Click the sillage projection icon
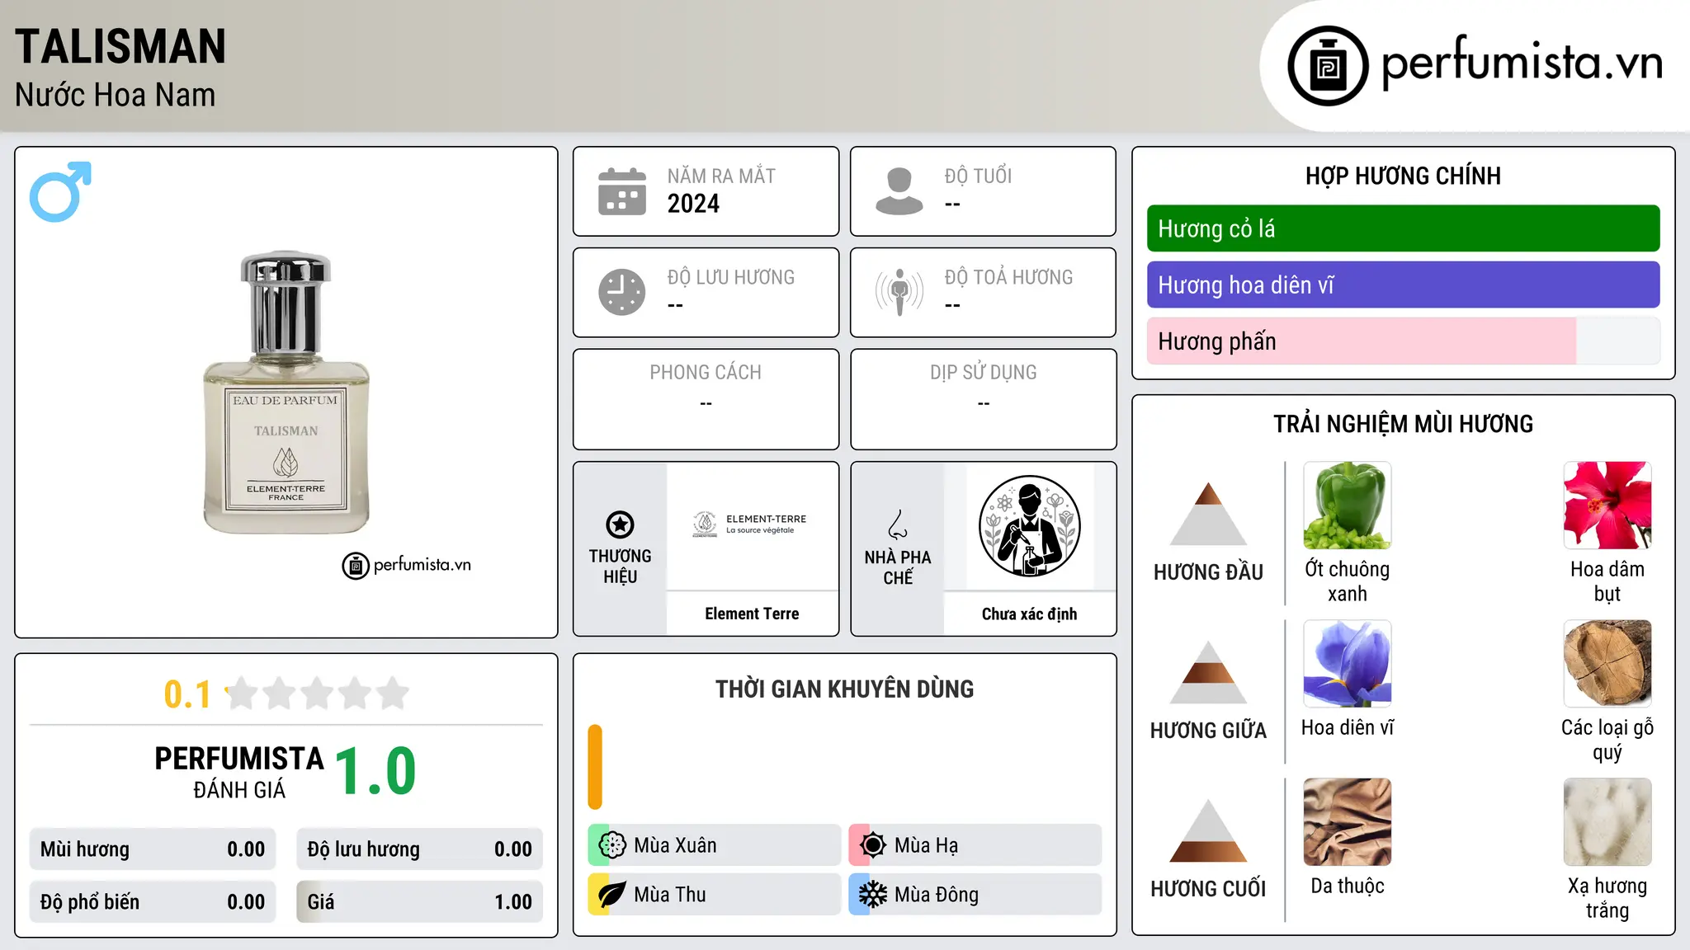Viewport: 1690px width, 950px height. point(899,292)
